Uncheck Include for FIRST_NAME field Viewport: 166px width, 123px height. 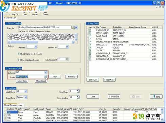point(90,33)
